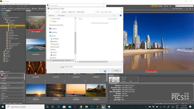Go to Damian in dialog breadcrumb

click(x=64, y=12)
